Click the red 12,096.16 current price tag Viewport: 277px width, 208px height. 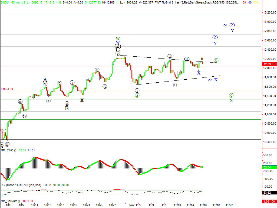coord(269,64)
